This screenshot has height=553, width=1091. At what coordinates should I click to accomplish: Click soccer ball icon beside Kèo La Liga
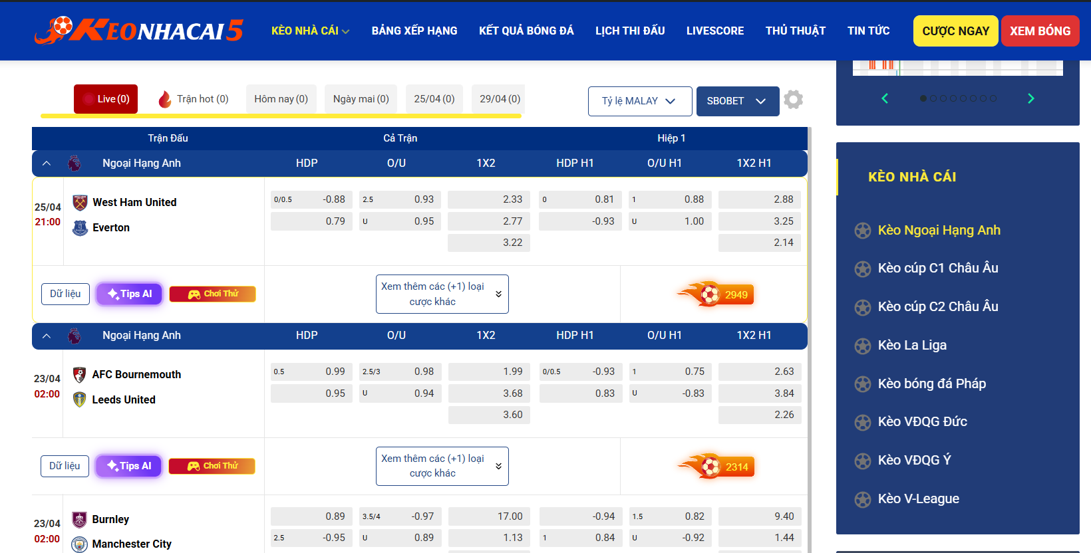coord(863,346)
